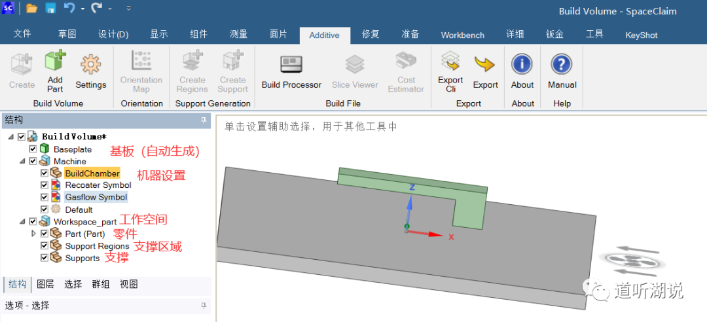Launch the Build Processor
This screenshot has height=322, width=707.
click(291, 65)
